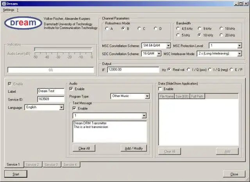Click the Audio Level indicator bar
This screenshot has width=250, height=182.
(x=63, y=49)
